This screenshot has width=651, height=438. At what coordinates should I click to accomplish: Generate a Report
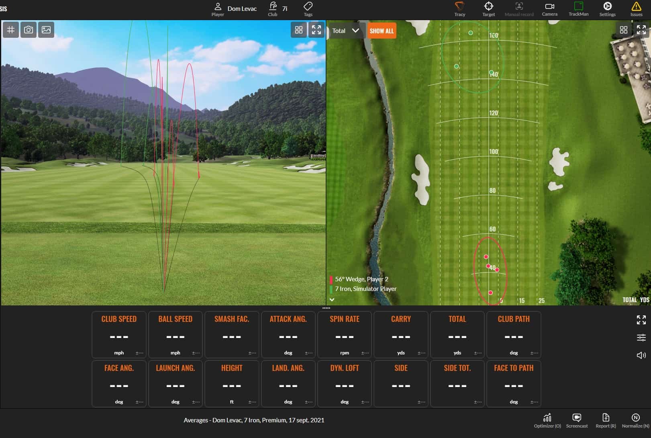coord(606,420)
